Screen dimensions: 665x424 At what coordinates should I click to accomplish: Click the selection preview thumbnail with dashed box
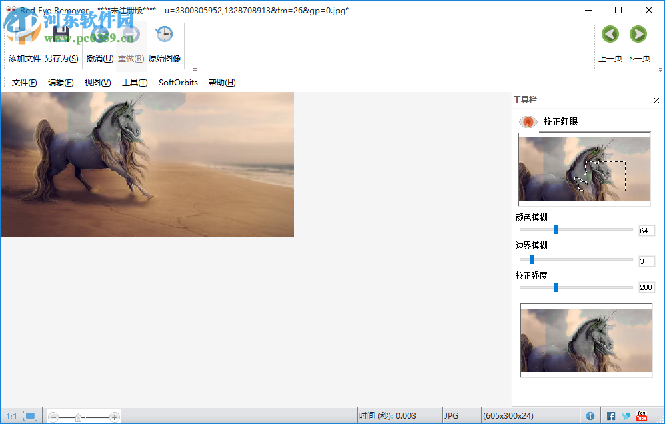(584, 169)
